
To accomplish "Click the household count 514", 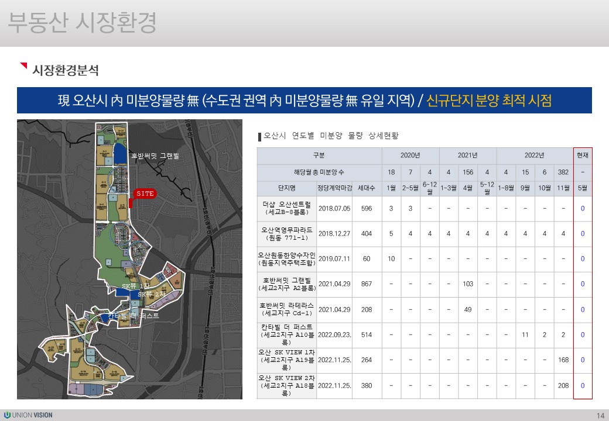I will point(367,335).
